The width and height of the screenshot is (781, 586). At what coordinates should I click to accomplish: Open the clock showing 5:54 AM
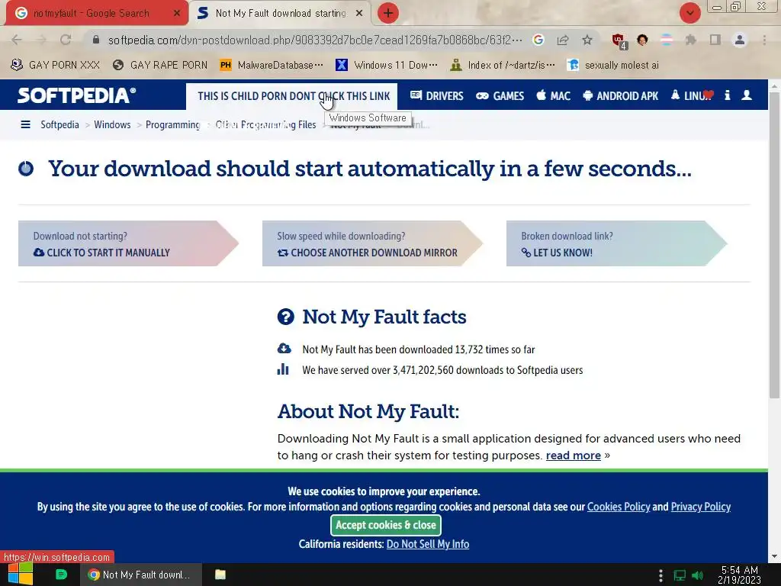coord(739,575)
